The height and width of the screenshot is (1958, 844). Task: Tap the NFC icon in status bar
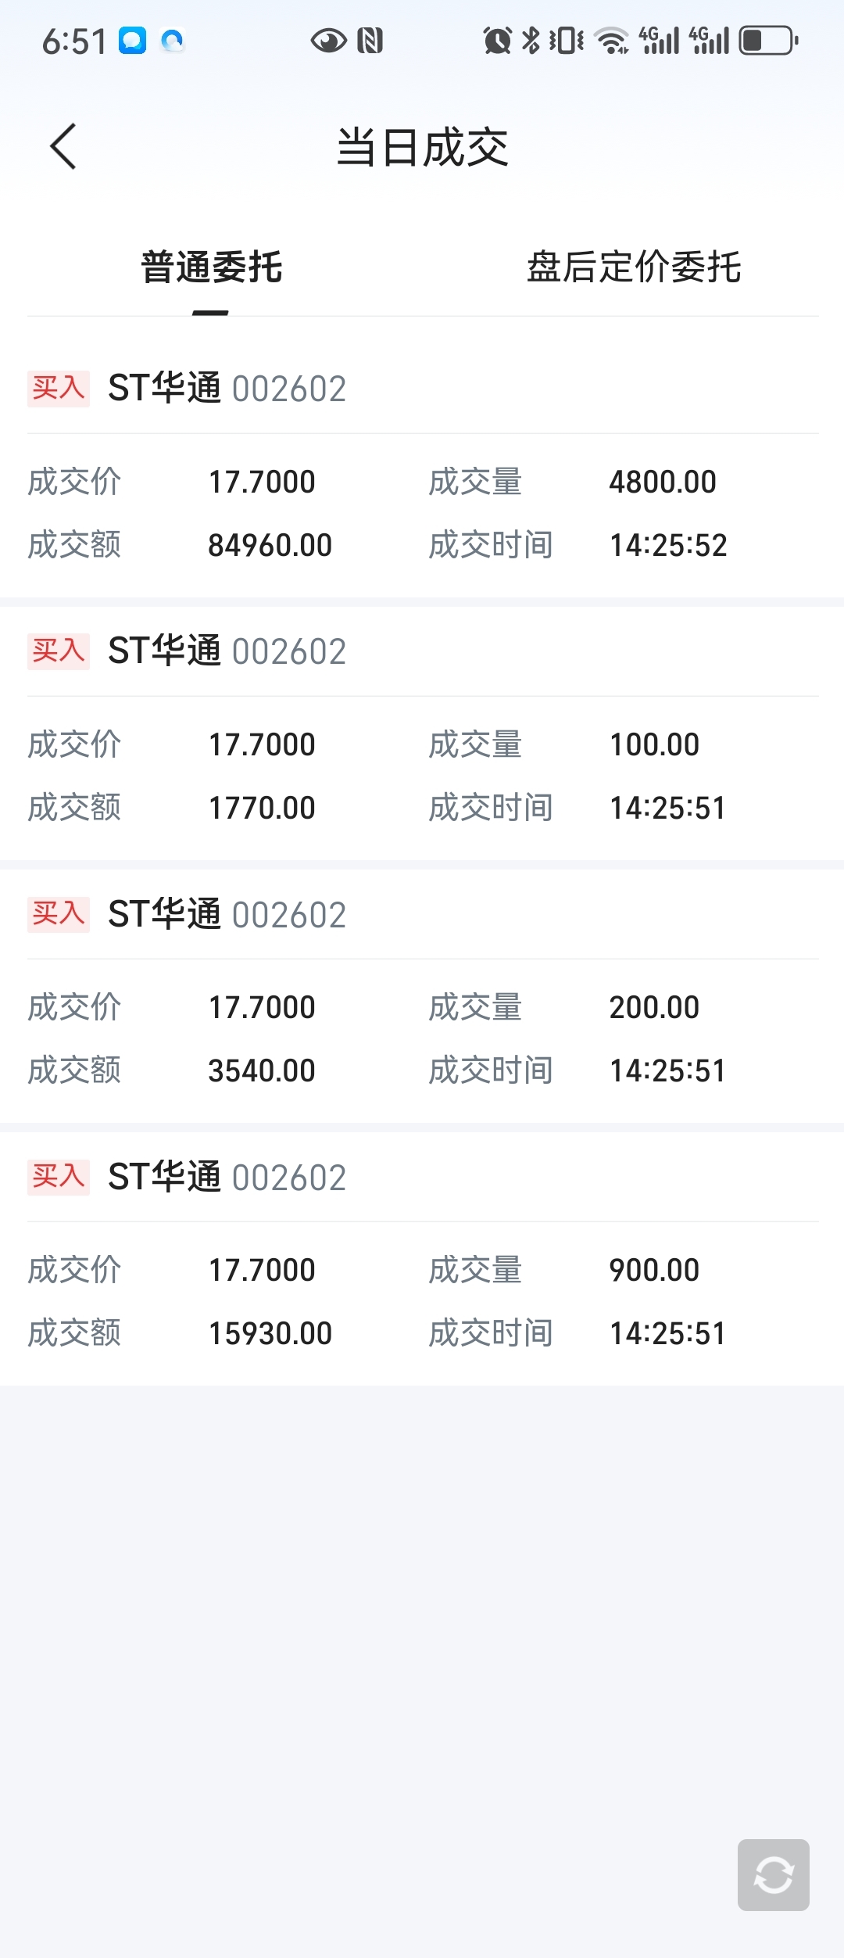(x=370, y=41)
